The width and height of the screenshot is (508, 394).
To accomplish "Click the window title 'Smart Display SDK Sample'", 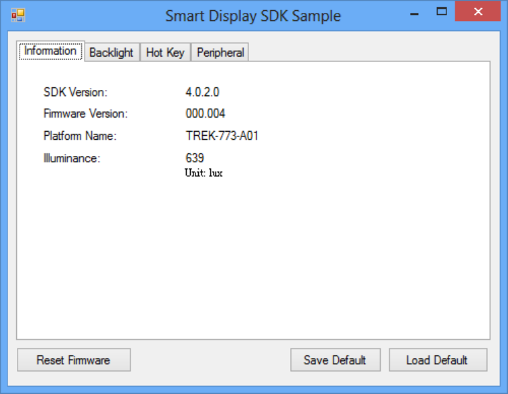I will (x=253, y=16).
